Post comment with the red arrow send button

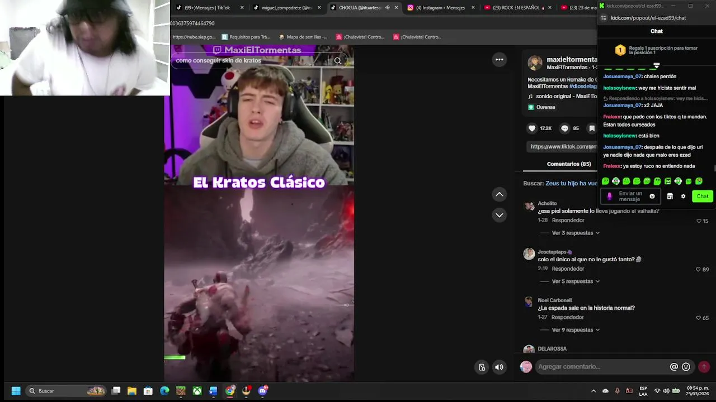[704, 367]
